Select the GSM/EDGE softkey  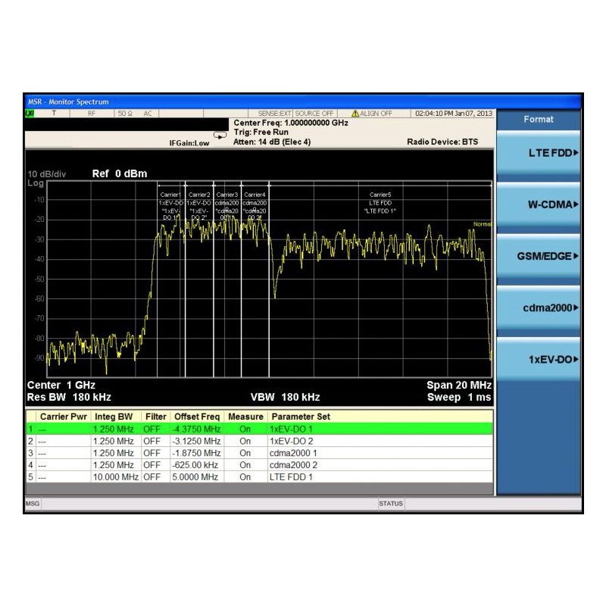[538, 256]
